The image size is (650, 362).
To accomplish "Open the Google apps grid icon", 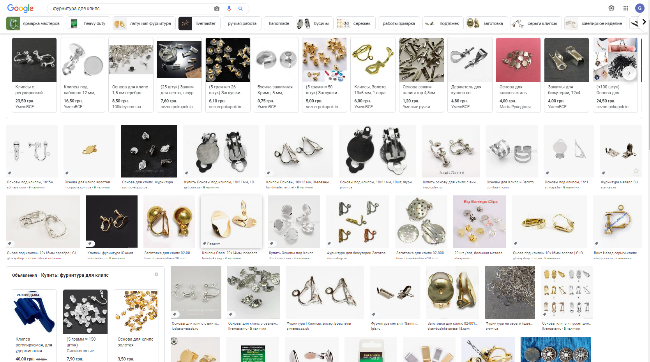I will [626, 8].
